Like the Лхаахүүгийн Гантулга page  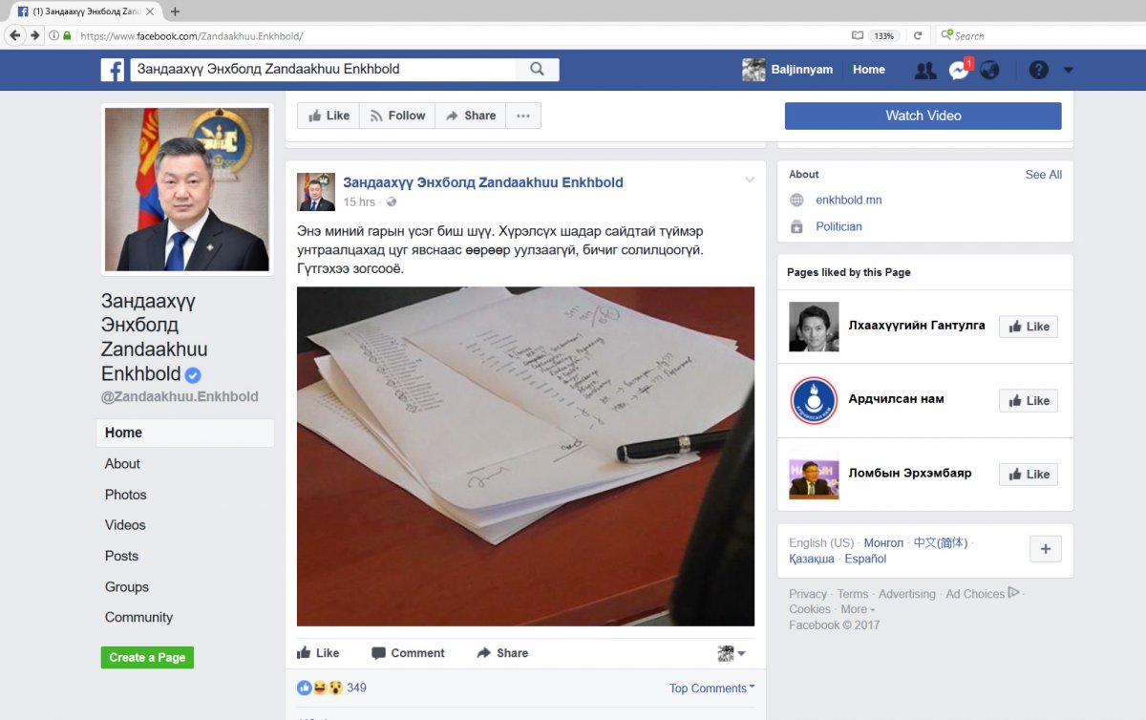tap(1029, 327)
